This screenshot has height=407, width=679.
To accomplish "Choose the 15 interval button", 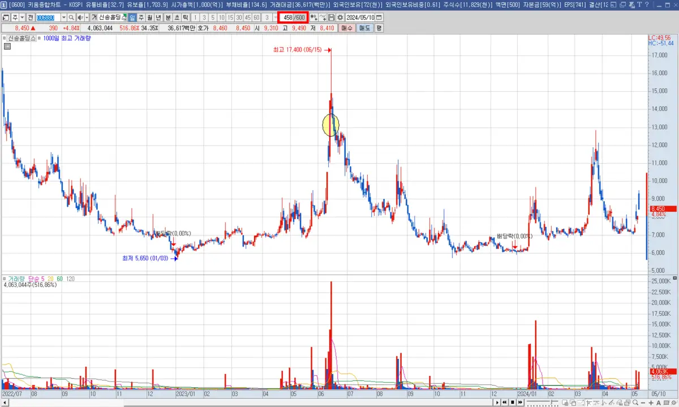I will tap(230, 18).
